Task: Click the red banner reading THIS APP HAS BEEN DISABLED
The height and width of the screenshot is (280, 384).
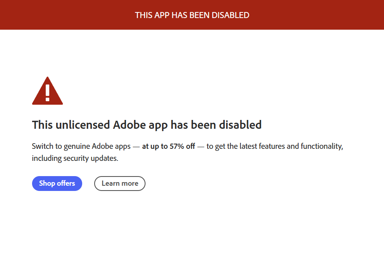Action: click(192, 15)
